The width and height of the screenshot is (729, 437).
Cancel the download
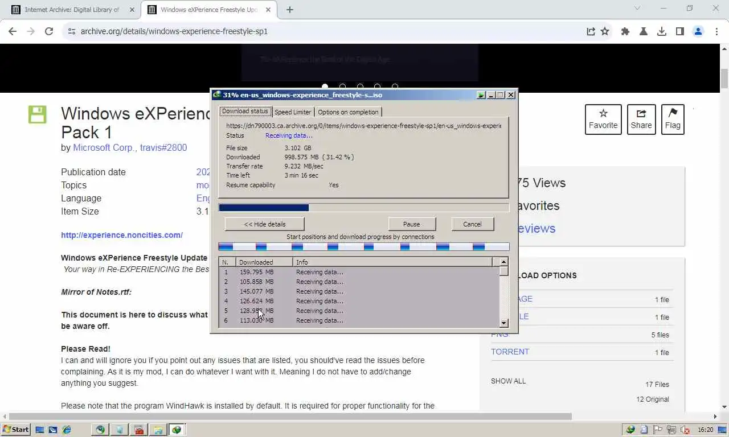point(472,224)
